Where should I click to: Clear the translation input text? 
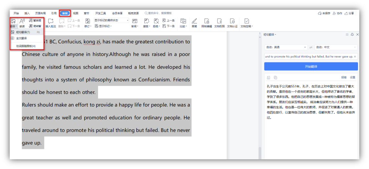(355, 57)
